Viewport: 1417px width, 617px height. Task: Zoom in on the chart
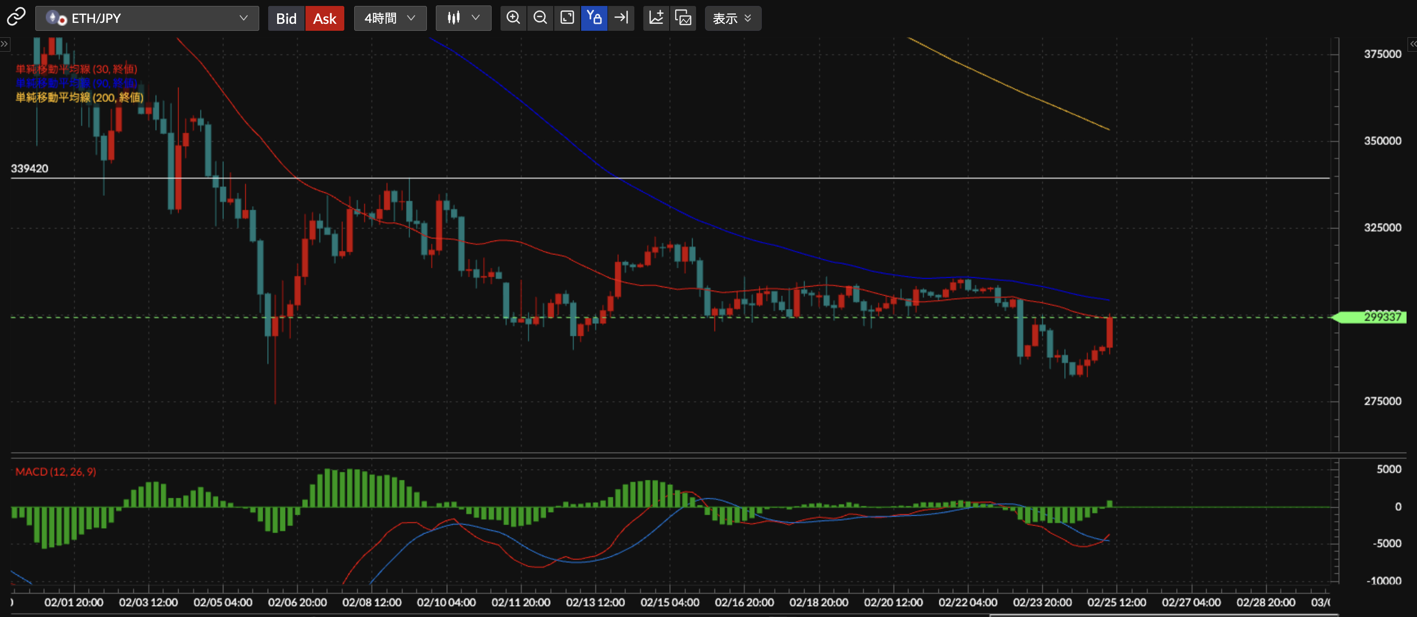tap(513, 18)
